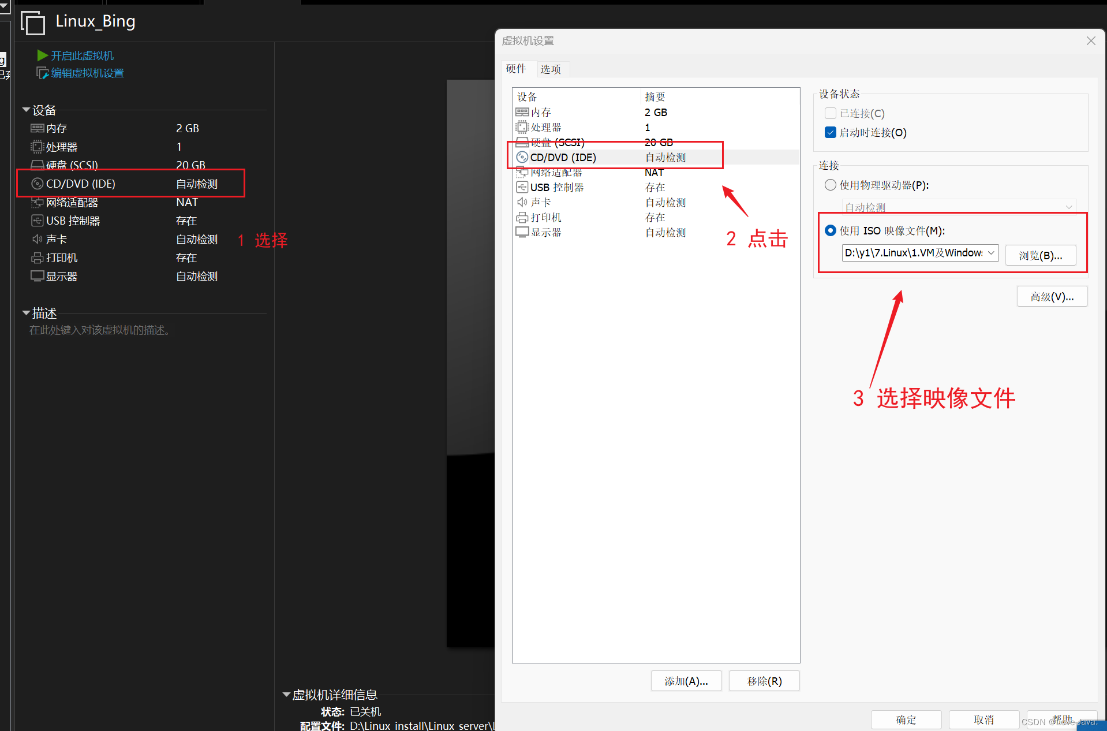
Task: Click 设备 column header in hardware list
Action: pyautogui.click(x=577, y=96)
